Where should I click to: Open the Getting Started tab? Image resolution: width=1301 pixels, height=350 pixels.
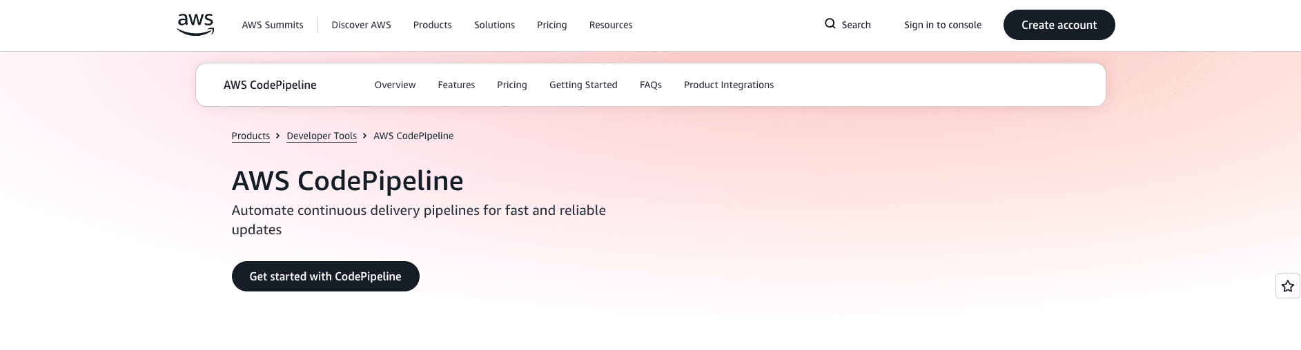[583, 85]
